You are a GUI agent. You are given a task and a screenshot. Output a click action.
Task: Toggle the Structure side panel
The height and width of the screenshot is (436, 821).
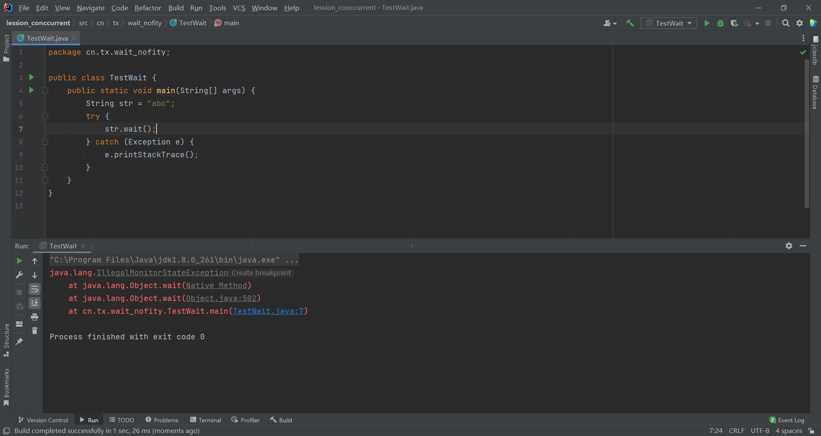[x=6, y=340]
